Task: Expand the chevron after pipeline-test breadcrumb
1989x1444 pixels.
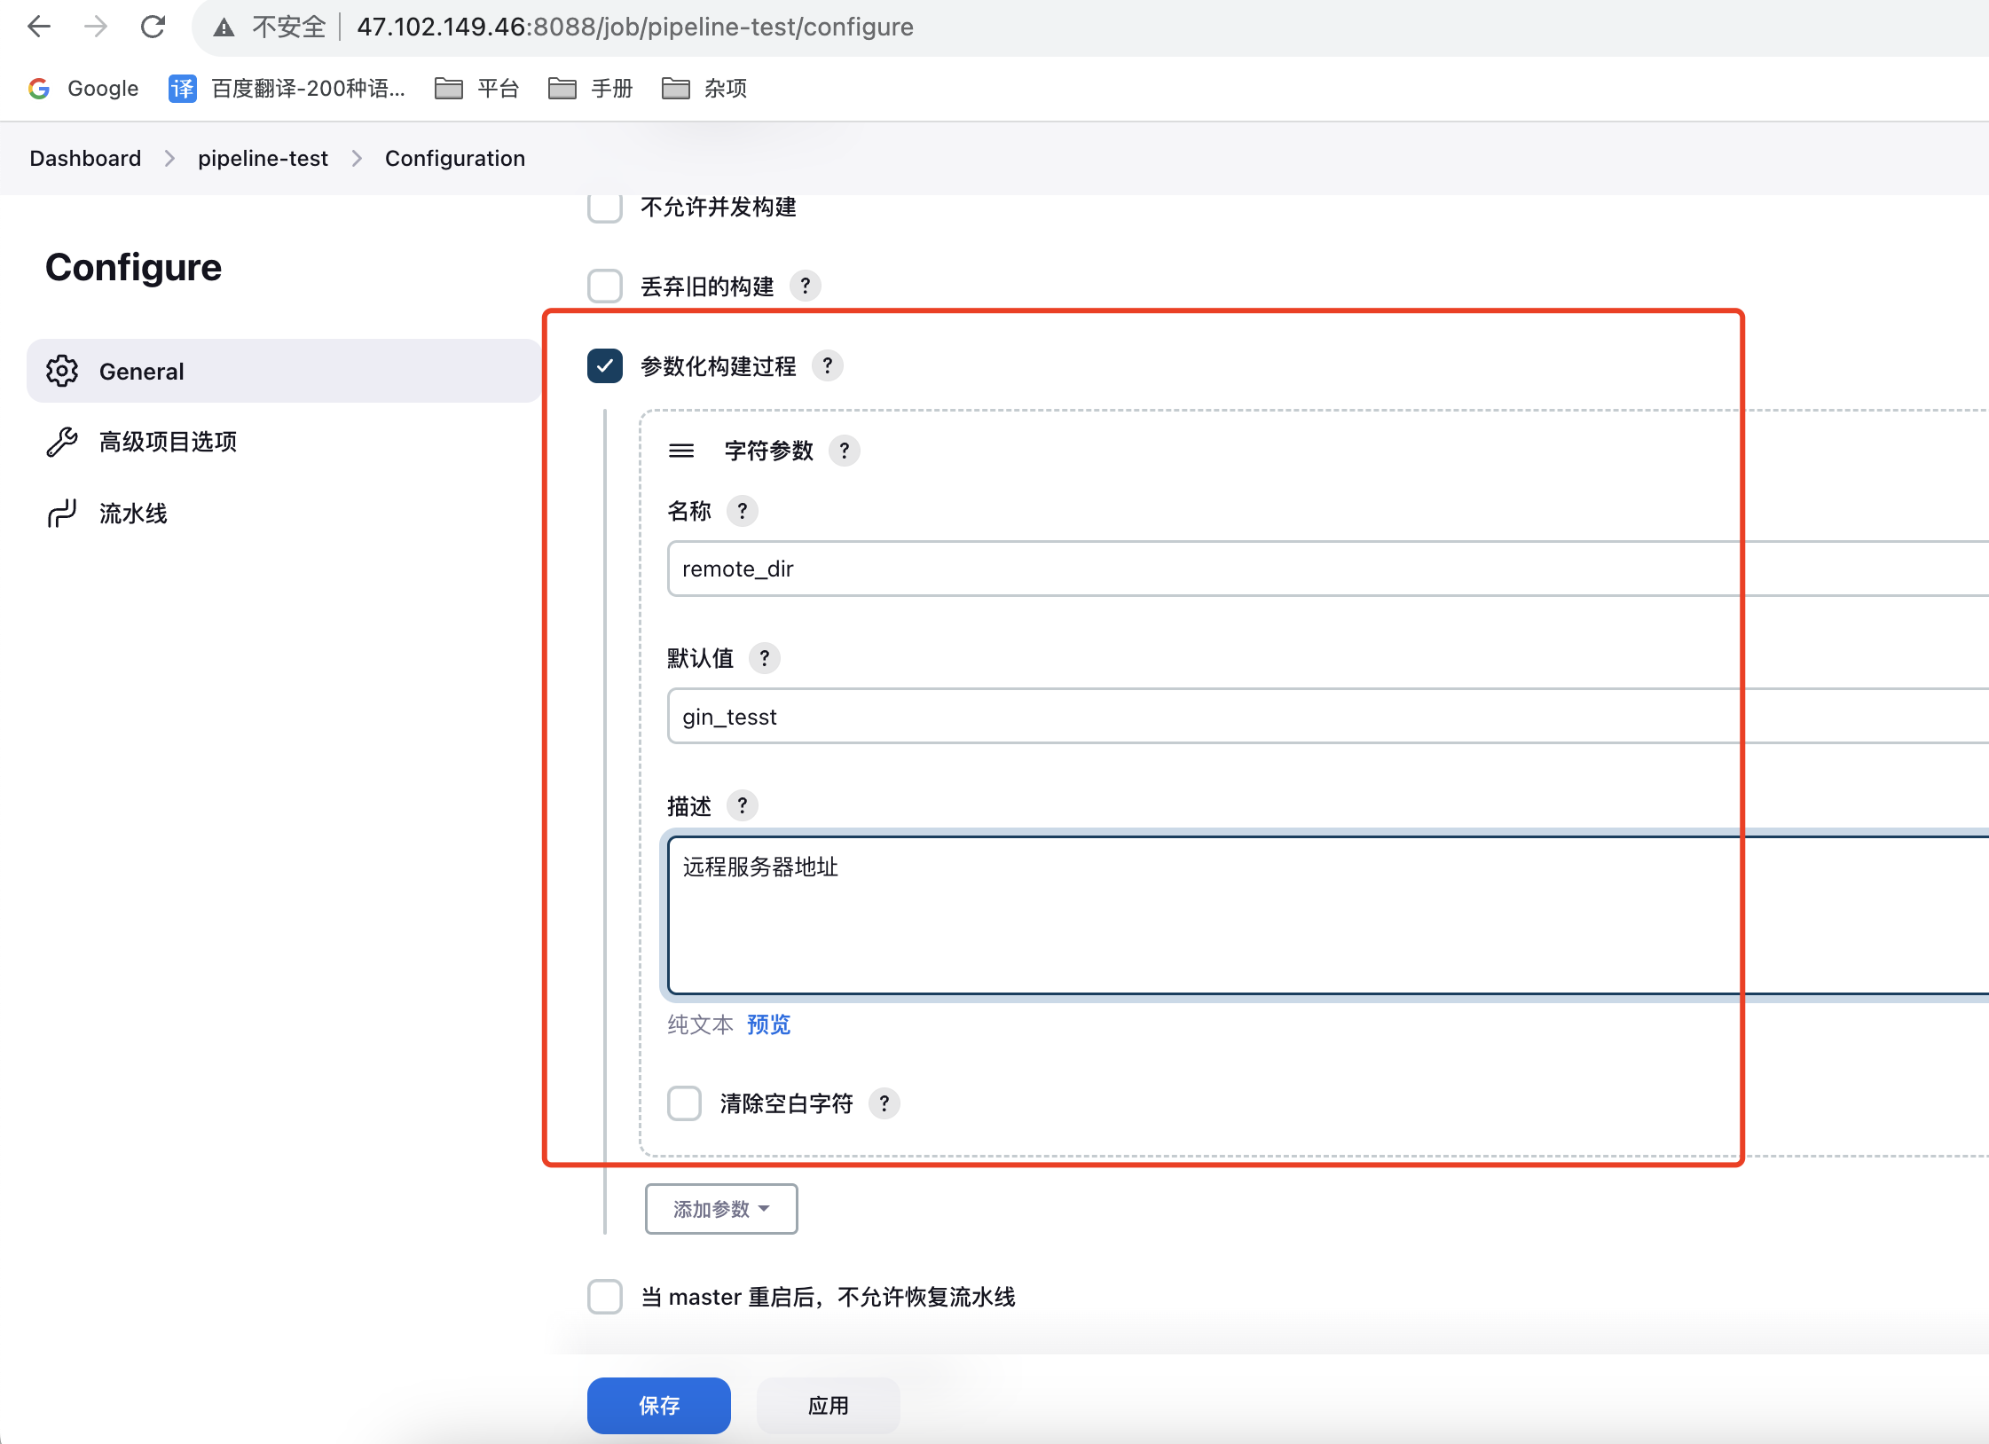Action: [357, 158]
